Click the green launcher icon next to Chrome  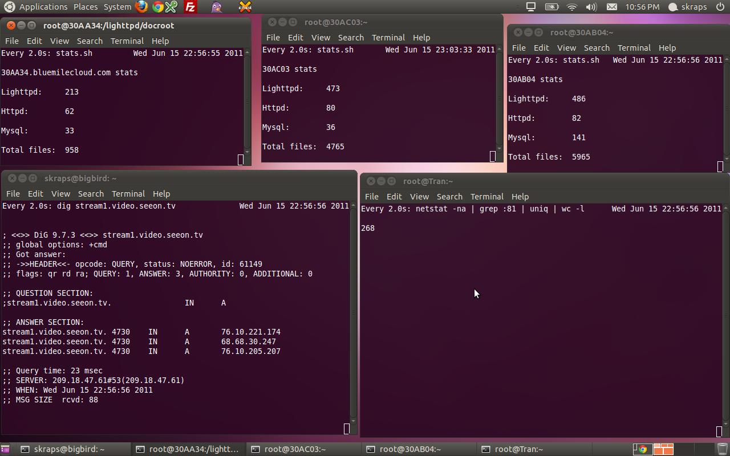[x=171, y=7]
